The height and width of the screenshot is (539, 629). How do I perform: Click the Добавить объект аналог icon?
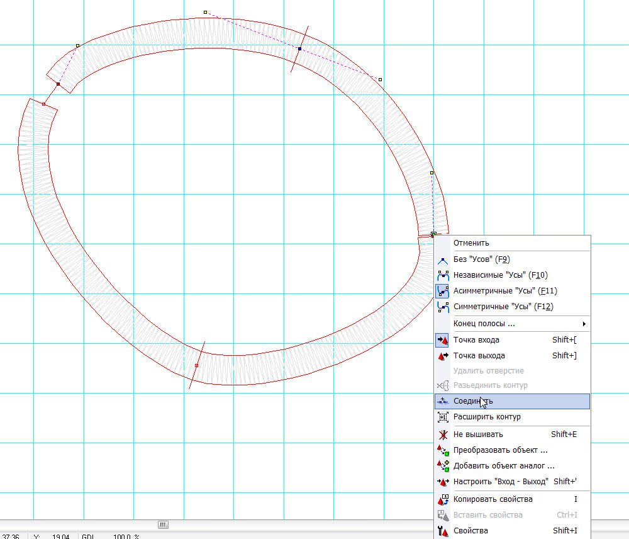click(x=443, y=466)
